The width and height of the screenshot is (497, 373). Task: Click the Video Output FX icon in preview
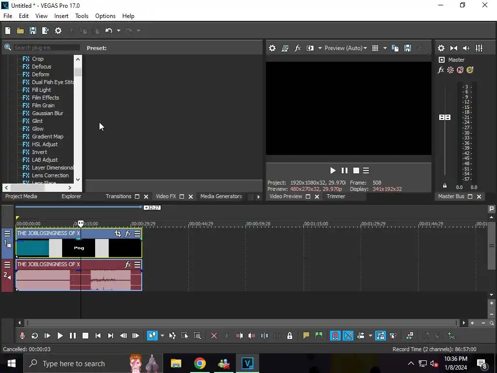[298, 48]
